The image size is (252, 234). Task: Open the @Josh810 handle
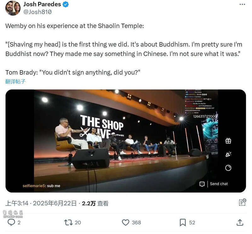point(37,12)
